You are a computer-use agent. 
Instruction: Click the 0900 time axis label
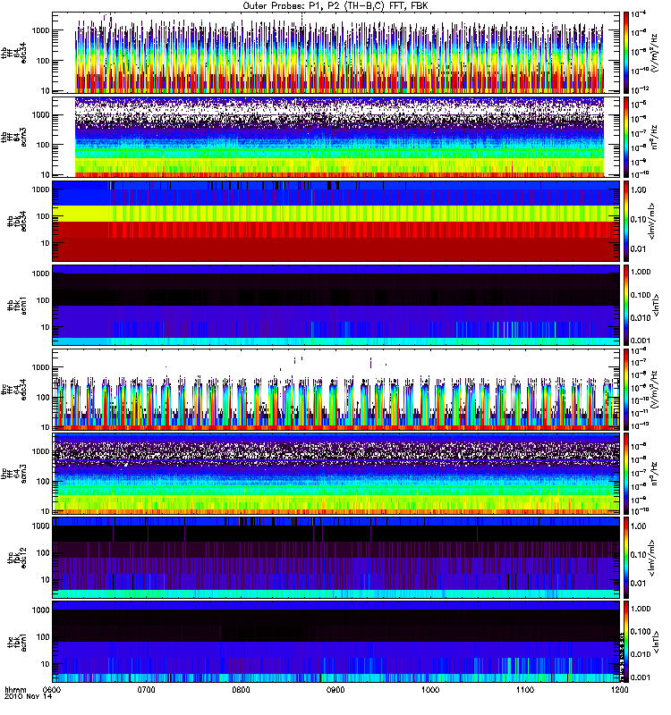tap(335, 689)
